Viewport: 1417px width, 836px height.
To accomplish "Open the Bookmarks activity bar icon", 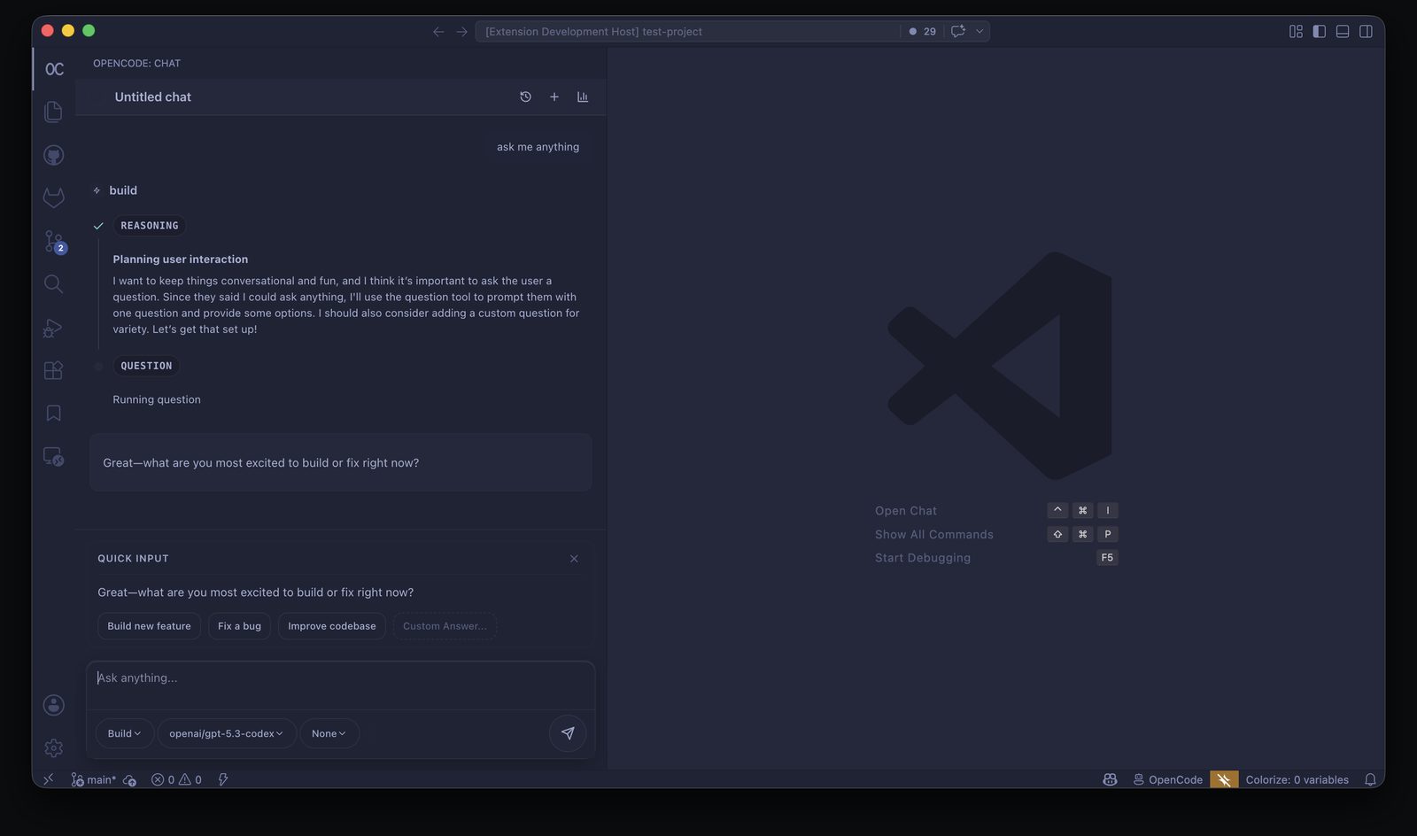I will coord(54,413).
